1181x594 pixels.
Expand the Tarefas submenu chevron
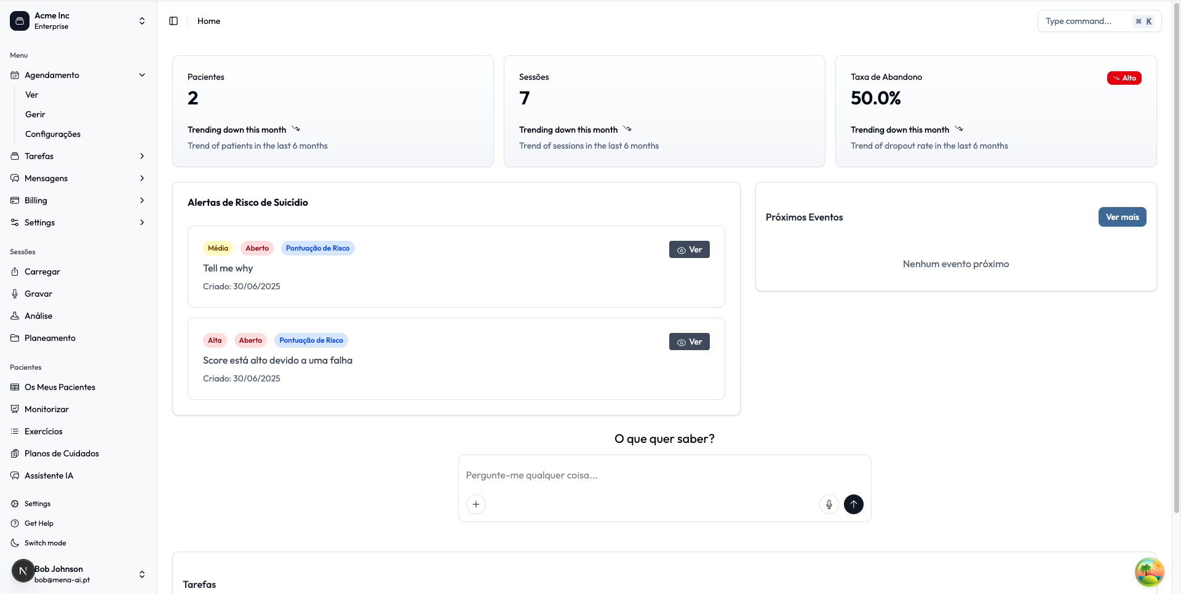coord(142,156)
